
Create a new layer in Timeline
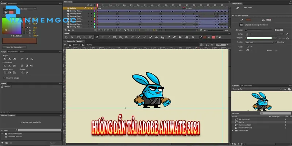click(x=65, y=30)
